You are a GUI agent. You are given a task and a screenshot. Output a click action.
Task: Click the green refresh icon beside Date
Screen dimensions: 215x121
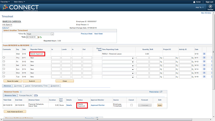click(41, 37)
